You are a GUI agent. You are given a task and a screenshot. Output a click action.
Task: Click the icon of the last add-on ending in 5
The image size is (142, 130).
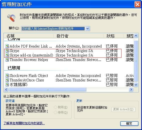(x=7, y=84)
